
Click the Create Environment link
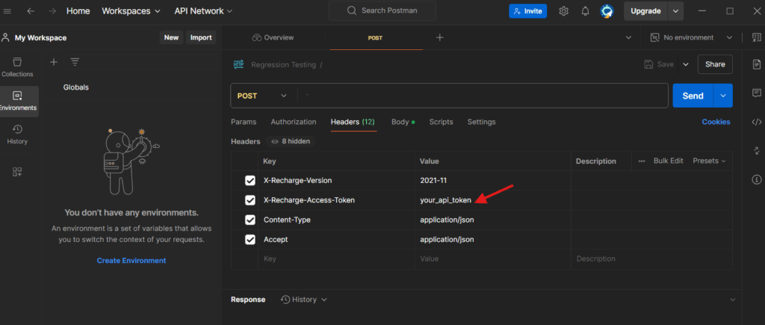point(131,261)
